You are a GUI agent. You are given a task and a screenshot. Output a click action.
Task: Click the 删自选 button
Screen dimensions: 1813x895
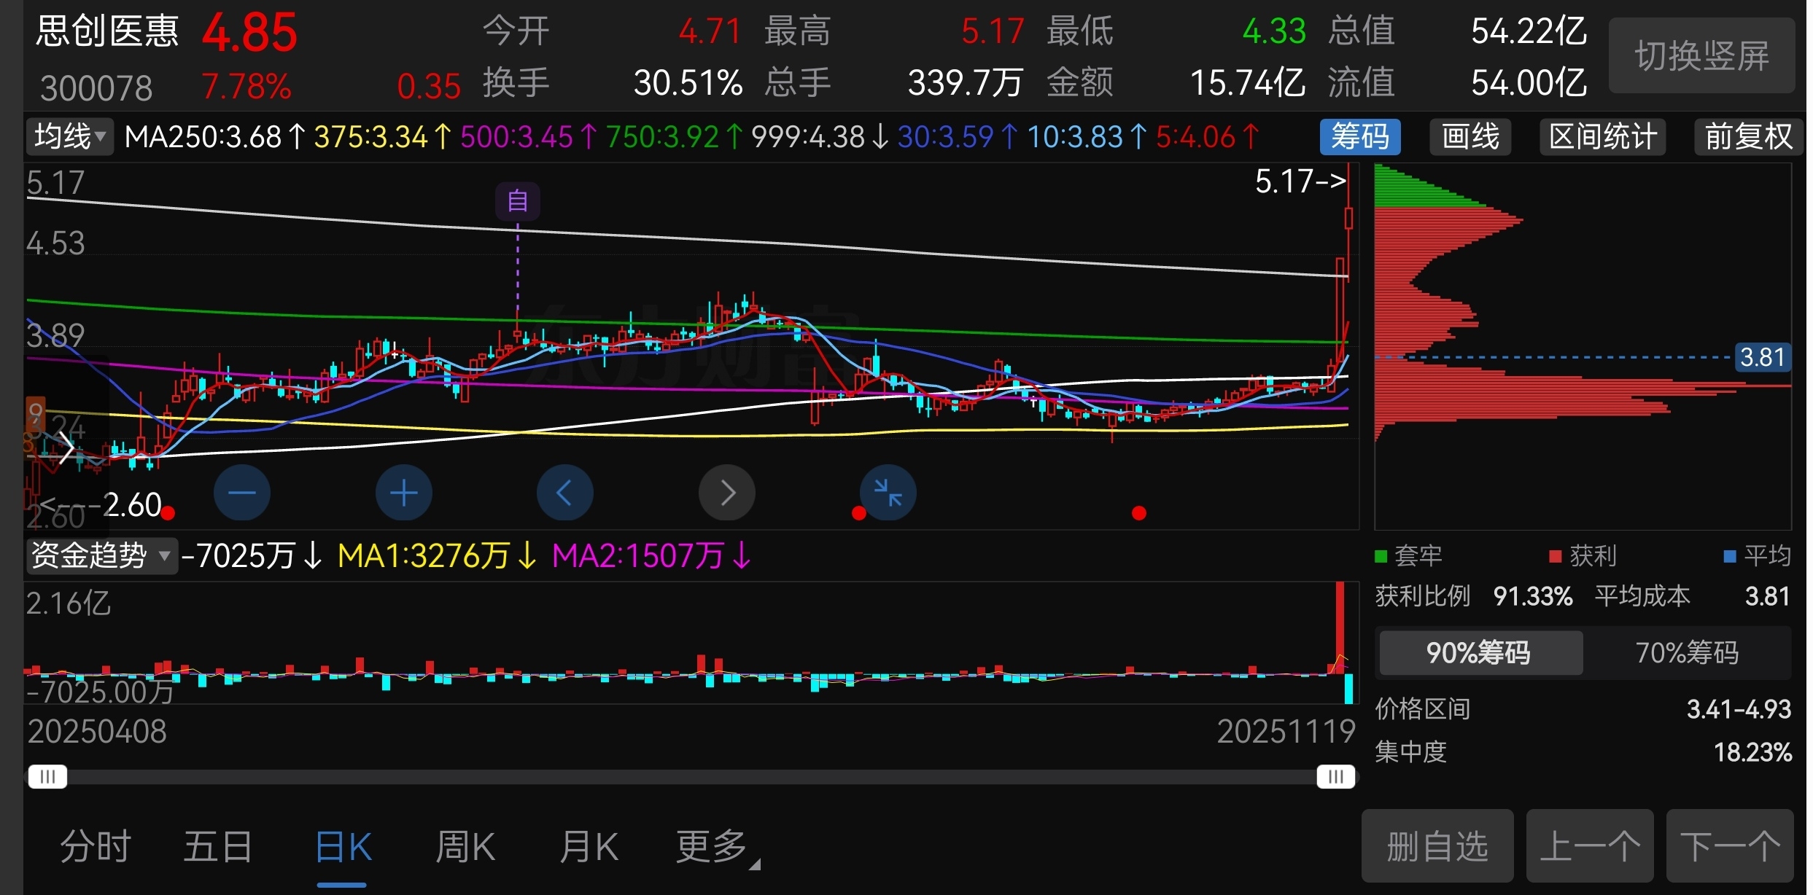coord(1437,847)
